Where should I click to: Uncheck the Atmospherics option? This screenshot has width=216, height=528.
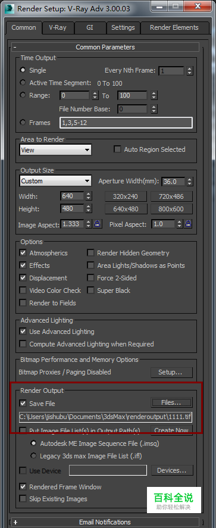coord(23,253)
